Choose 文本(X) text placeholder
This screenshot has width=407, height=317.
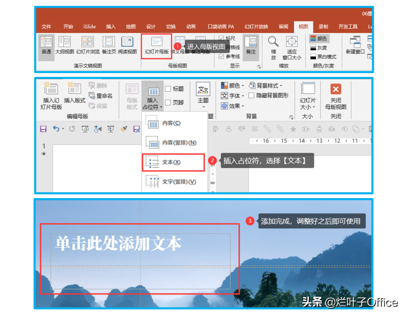tap(173, 162)
